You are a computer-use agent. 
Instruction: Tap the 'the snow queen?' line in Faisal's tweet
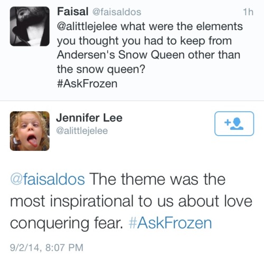(101, 69)
